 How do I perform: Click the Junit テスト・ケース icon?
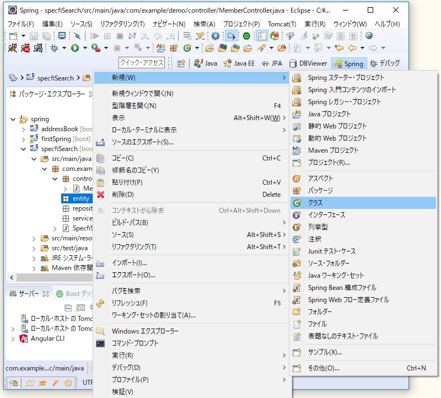(x=297, y=251)
